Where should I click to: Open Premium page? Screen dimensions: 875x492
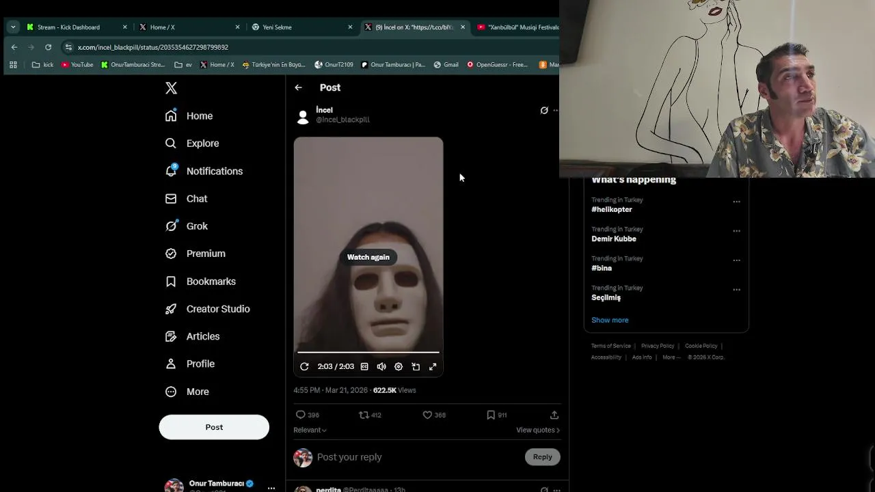196,254
